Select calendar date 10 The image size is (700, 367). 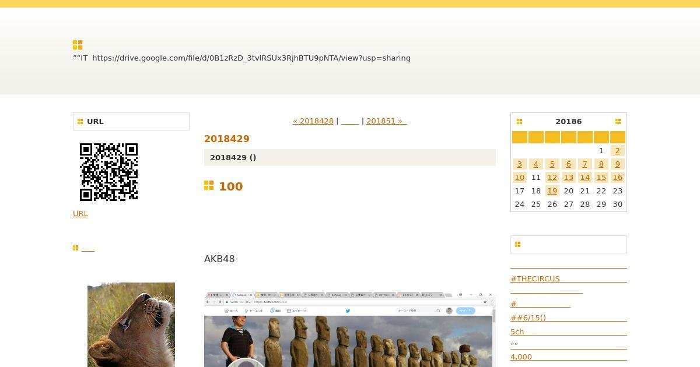[520, 178]
